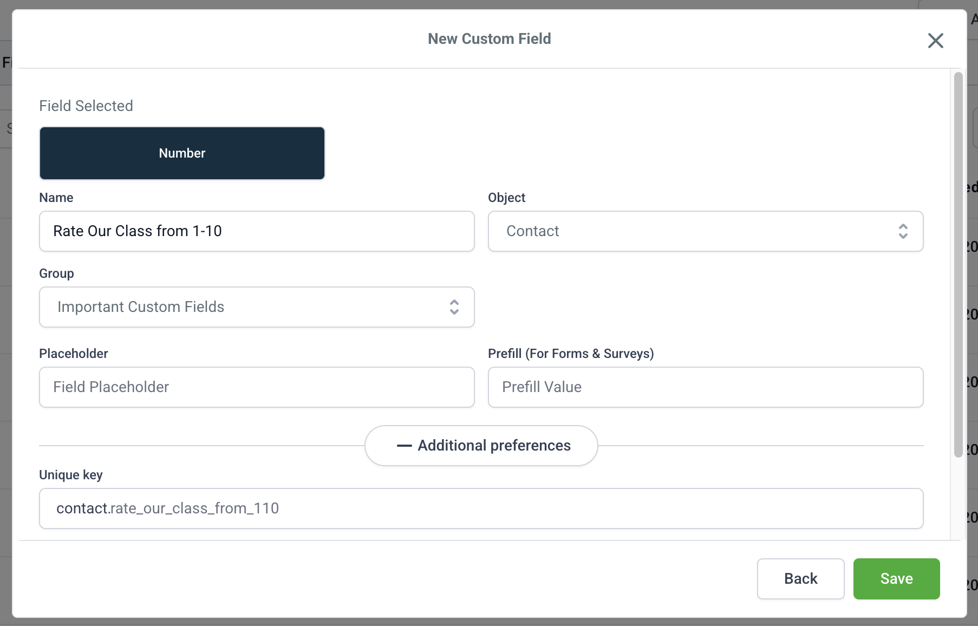The width and height of the screenshot is (978, 626).
Task: Click the 'Prefill (For Forms & Surveys)' label
Action: point(571,354)
